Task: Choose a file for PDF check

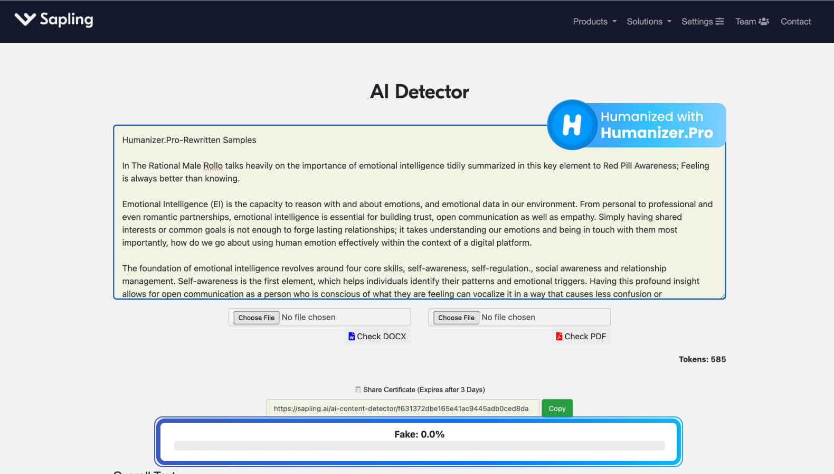Action: pyautogui.click(x=457, y=318)
